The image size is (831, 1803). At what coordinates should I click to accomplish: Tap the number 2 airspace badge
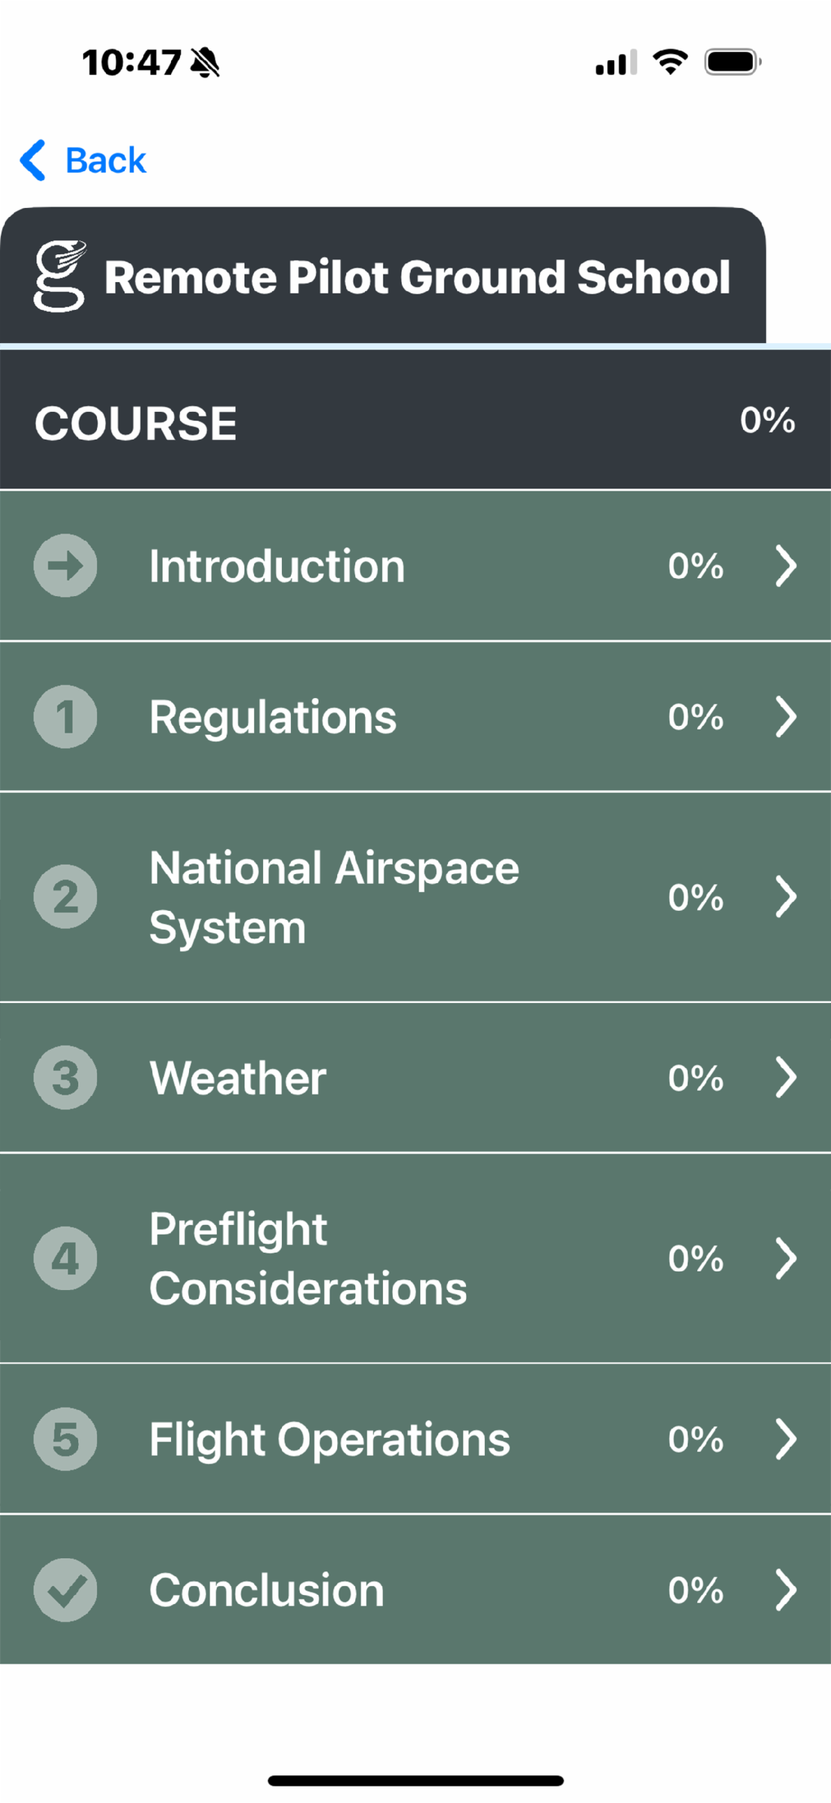pos(65,897)
